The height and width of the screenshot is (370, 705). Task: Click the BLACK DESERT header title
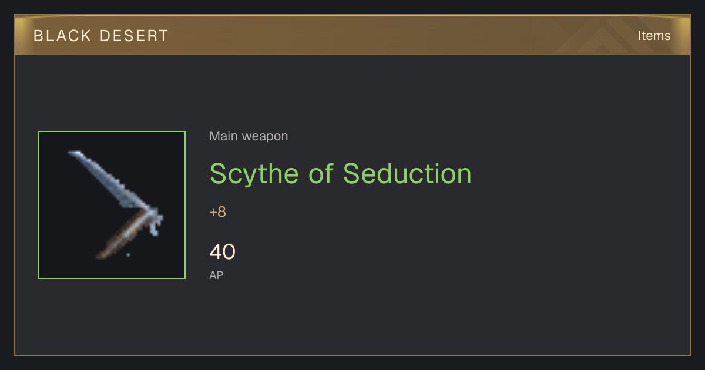coord(101,36)
